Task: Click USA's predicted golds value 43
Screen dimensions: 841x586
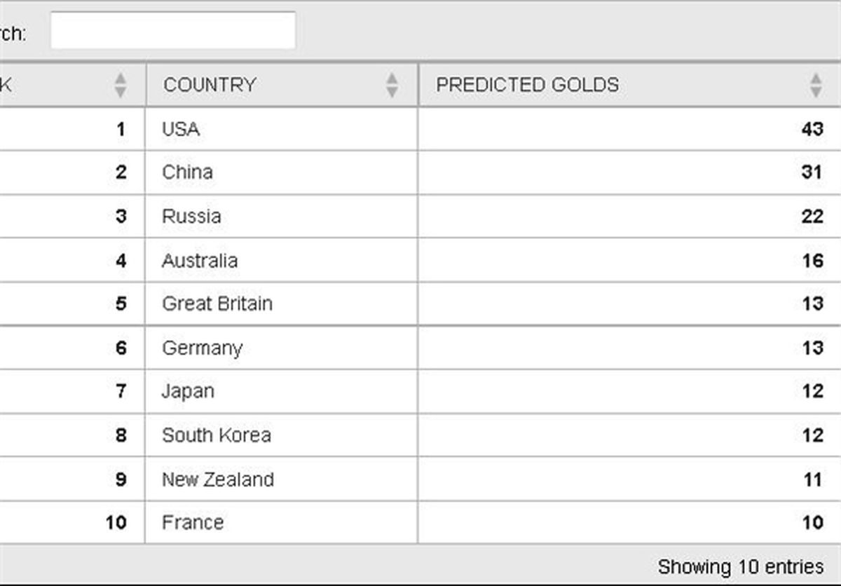Action: (812, 129)
